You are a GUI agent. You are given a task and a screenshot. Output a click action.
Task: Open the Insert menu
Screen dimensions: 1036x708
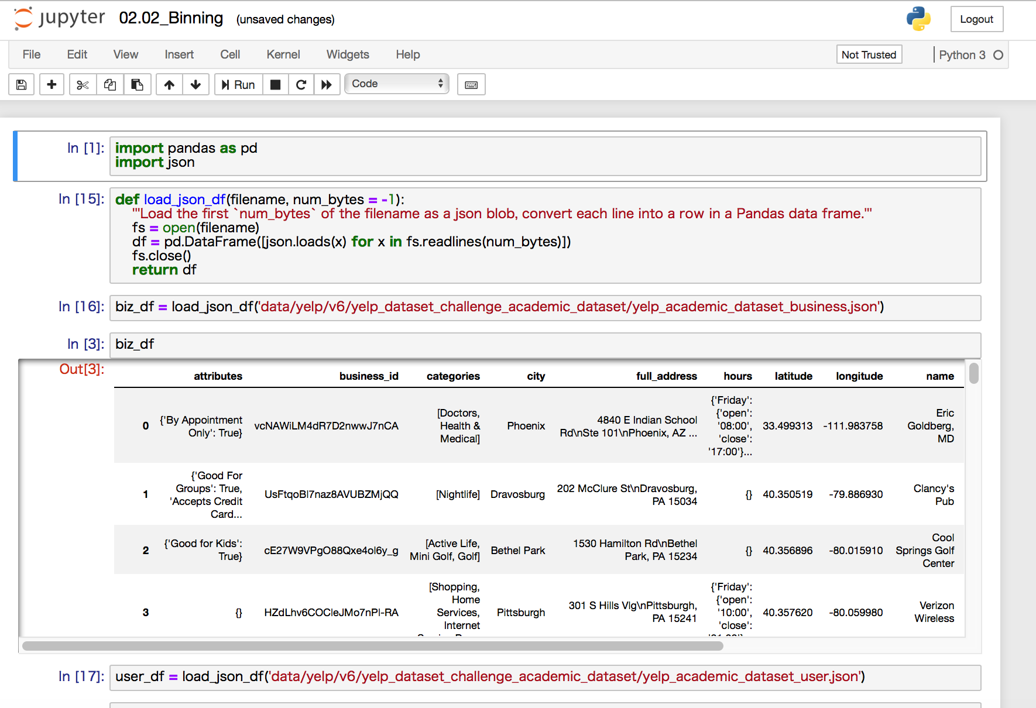179,54
